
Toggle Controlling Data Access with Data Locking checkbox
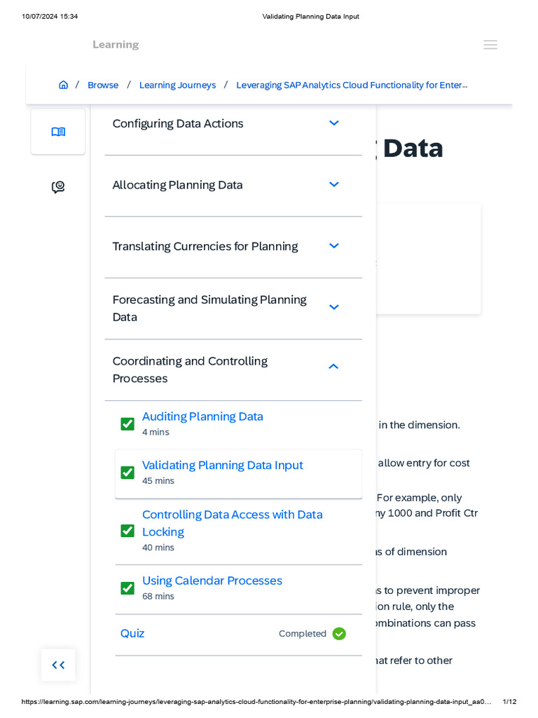(127, 531)
